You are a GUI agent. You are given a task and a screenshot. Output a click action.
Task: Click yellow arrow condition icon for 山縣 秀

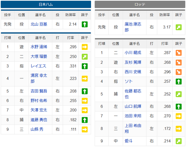coord(85,130)
